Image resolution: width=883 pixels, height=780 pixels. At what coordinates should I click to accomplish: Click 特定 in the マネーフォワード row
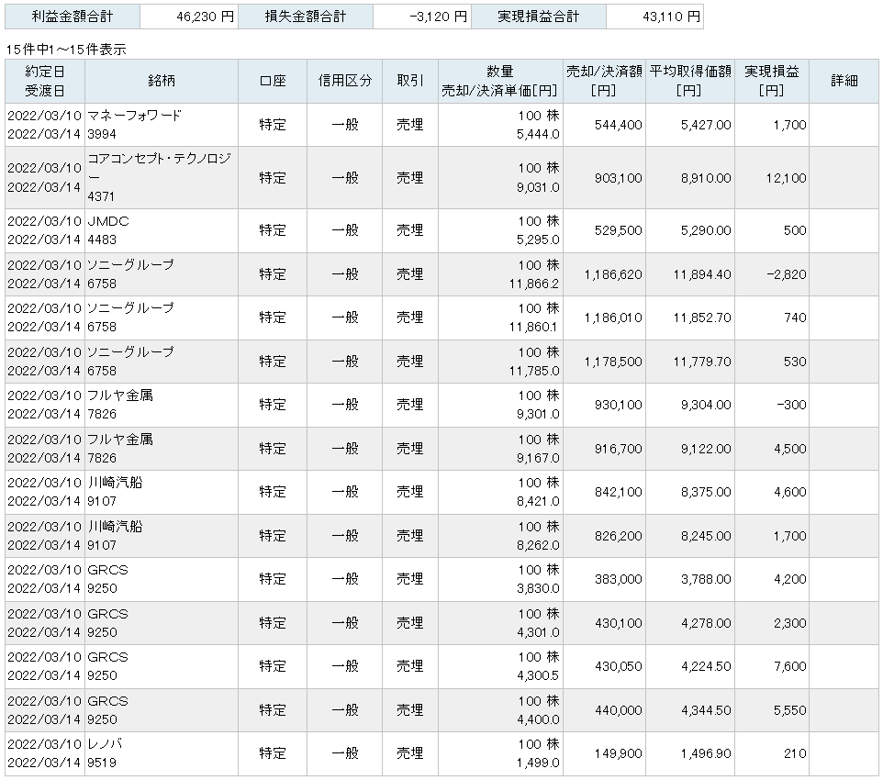(x=273, y=125)
